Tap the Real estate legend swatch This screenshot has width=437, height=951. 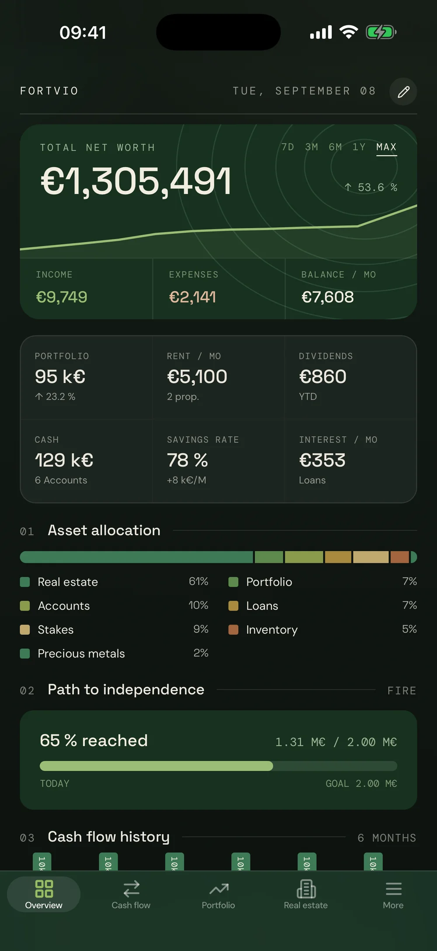point(25,582)
